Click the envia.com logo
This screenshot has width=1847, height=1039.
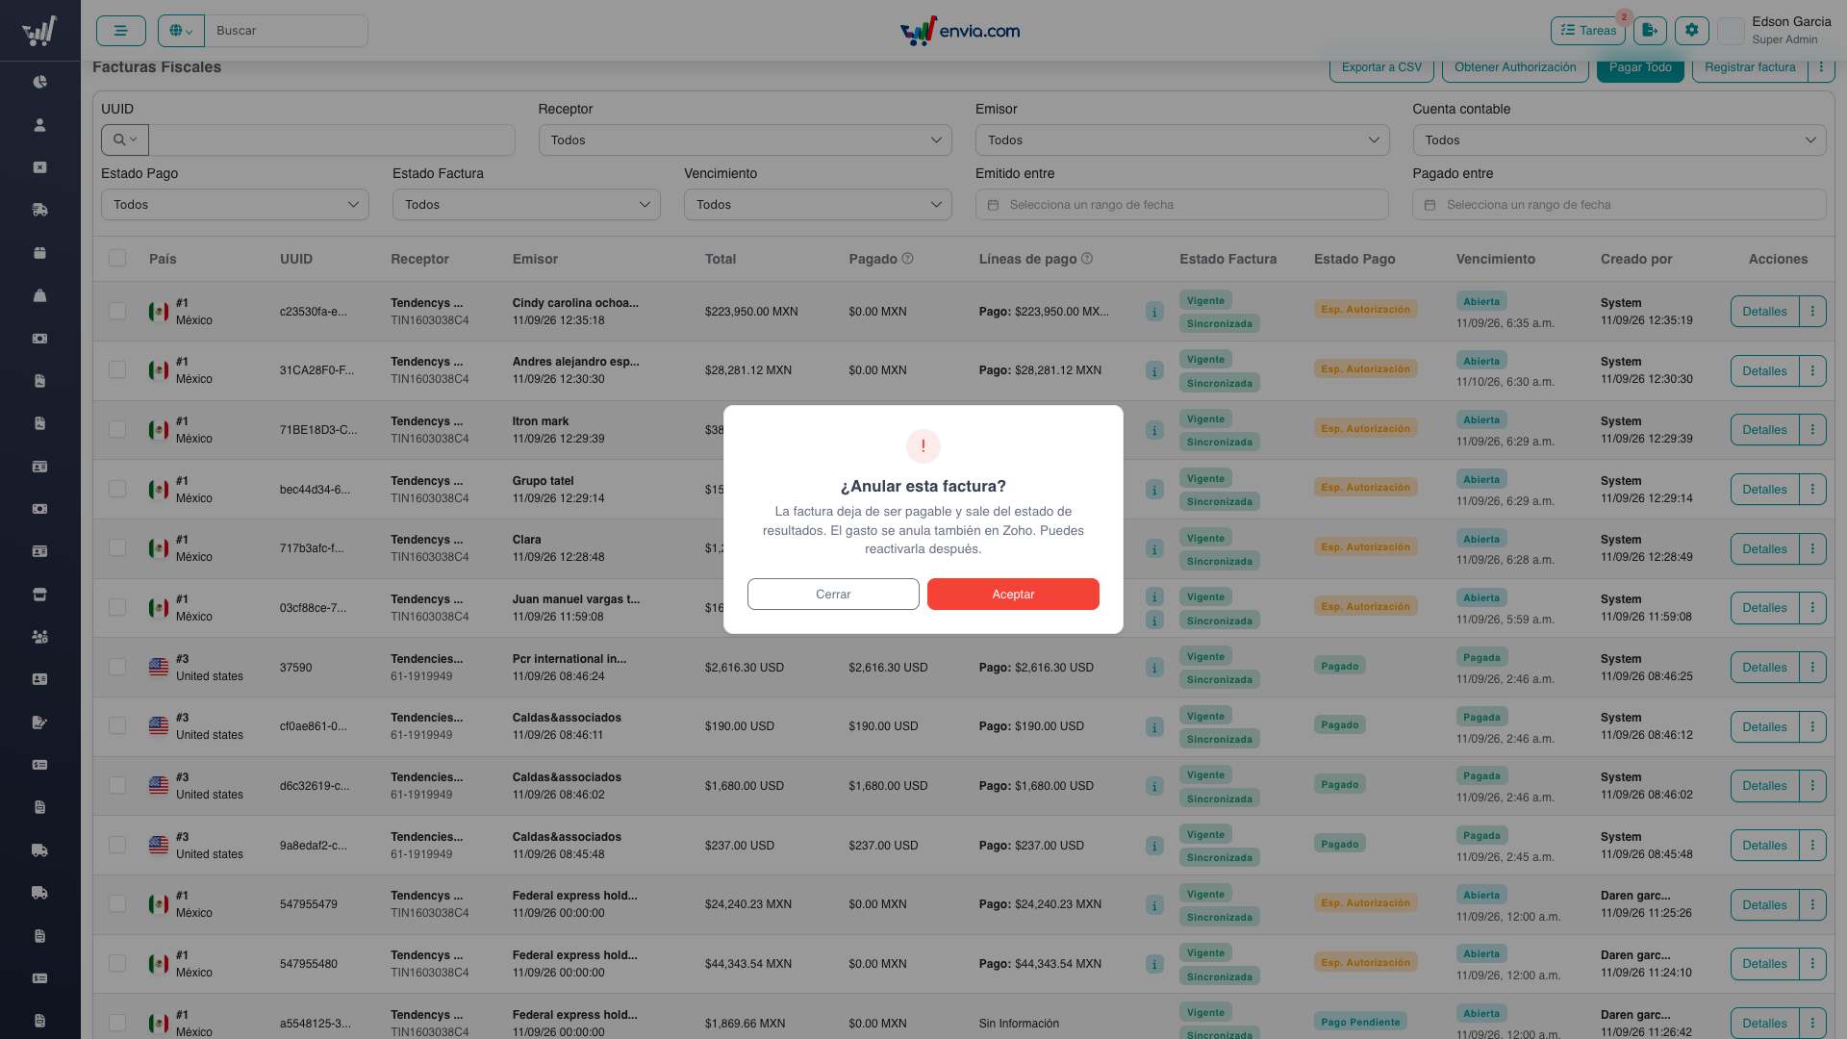[x=960, y=31]
